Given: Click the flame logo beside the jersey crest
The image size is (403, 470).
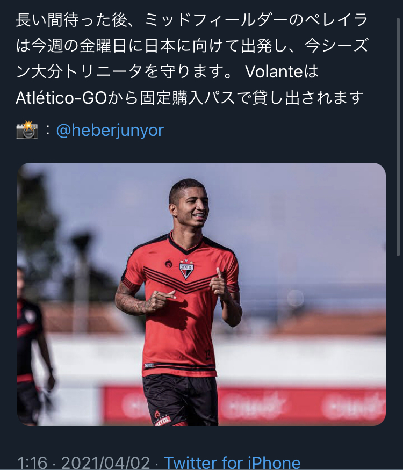Looking at the screenshot, I should click(x=169, y=264).
